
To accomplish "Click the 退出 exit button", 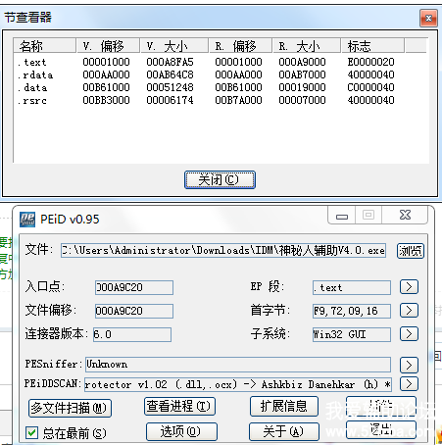I will [x=381, y=429].
